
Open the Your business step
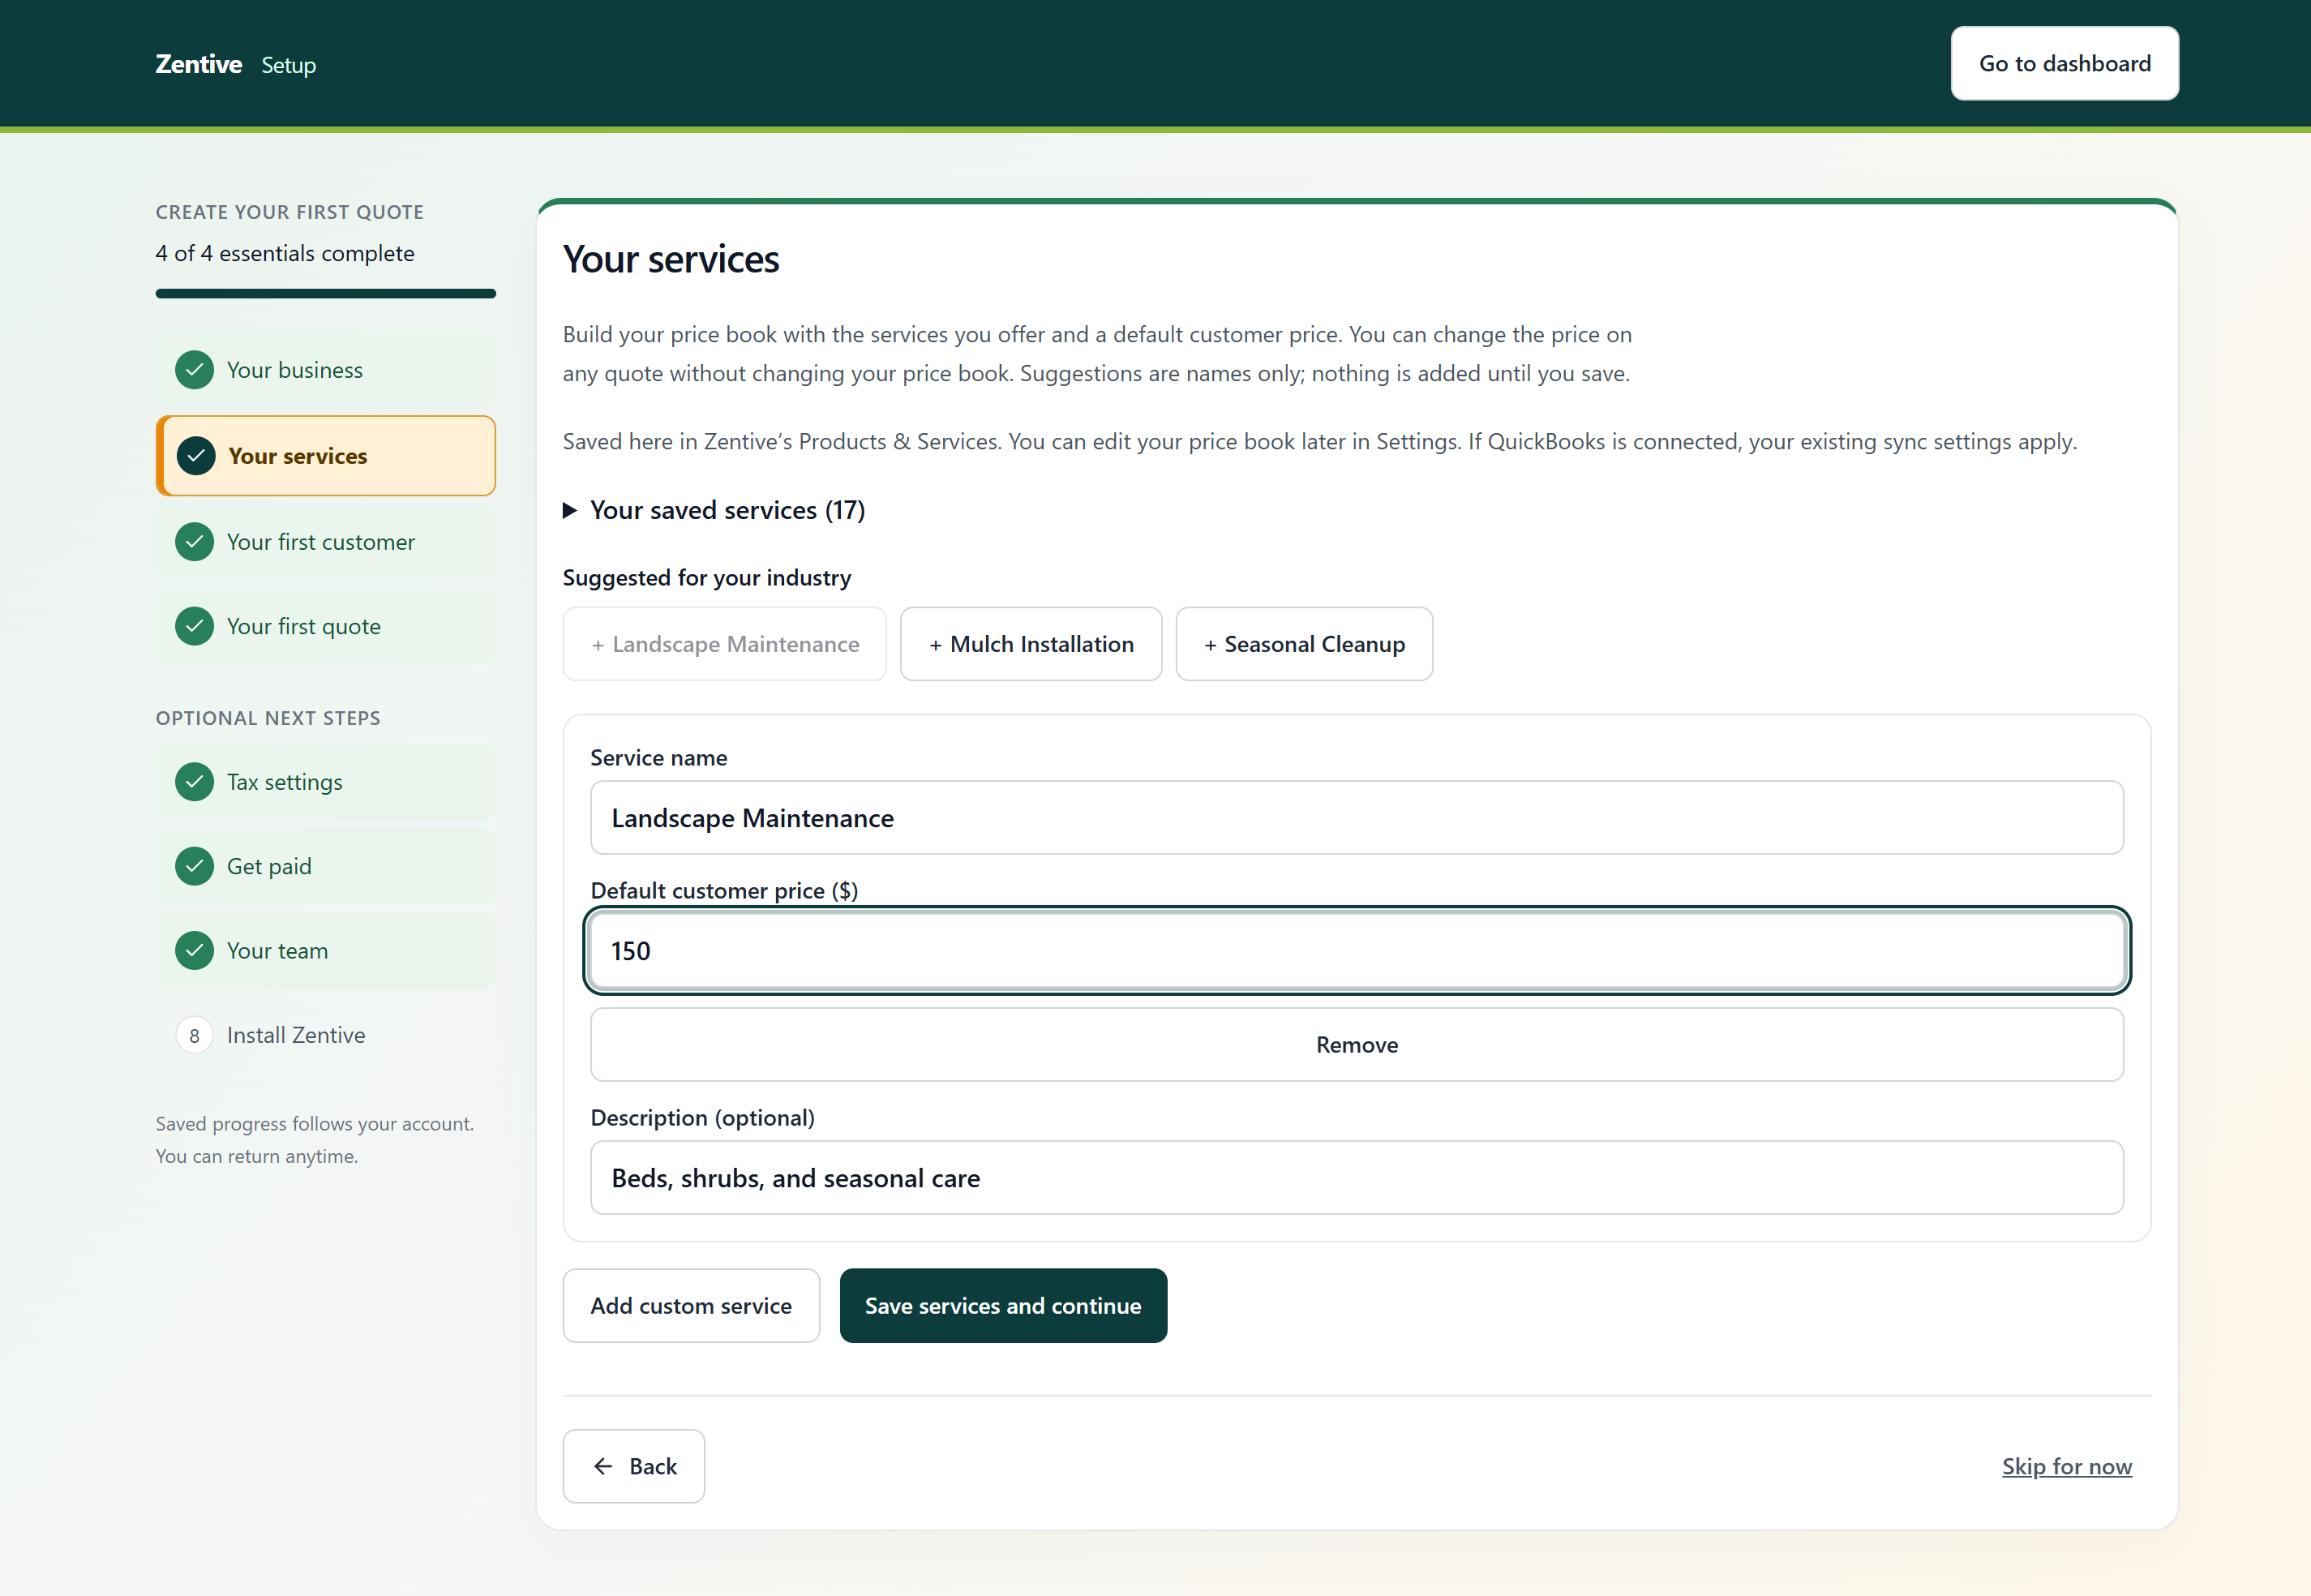pos(326,370)
